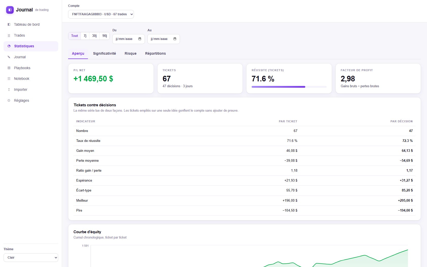Click 'Gains bruts ÷ pertes brutes' caption
This screenshot has height=267, width=427.
pos(360,86)
